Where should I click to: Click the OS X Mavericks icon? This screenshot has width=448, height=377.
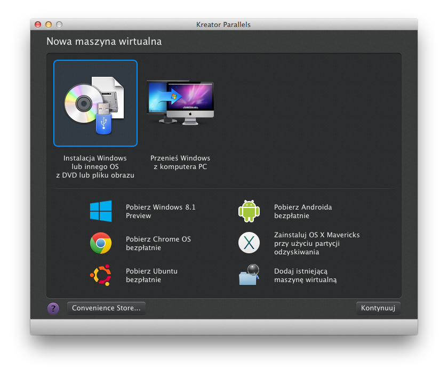click(249, 243)
